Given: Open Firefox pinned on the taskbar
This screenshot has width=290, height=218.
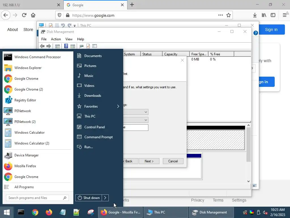Looking at the screenshot, I should coord(49,212).
